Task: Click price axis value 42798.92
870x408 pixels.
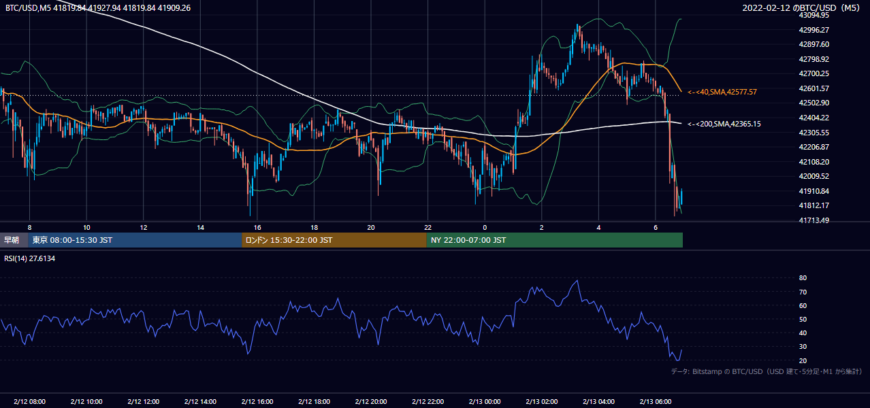Action: (813, 59)
